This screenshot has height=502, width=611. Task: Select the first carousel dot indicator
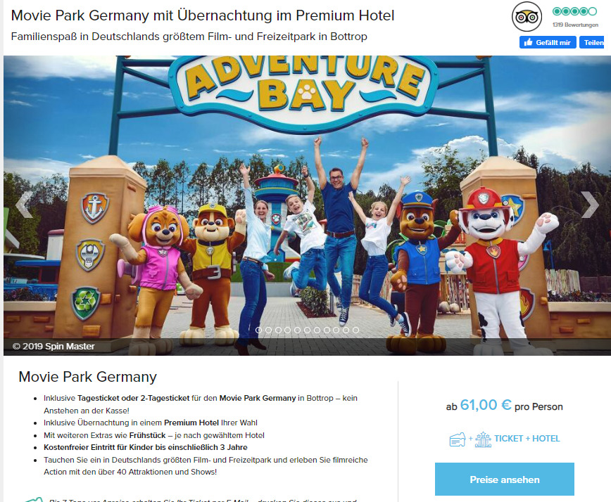tap(259, 330)
